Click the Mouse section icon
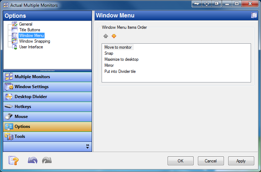 click(9, 117)
